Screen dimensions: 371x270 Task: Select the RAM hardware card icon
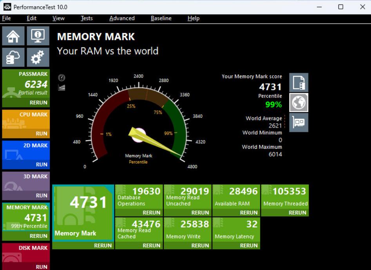point(299,122)
